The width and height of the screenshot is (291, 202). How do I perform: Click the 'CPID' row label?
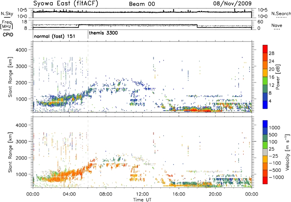8,35
